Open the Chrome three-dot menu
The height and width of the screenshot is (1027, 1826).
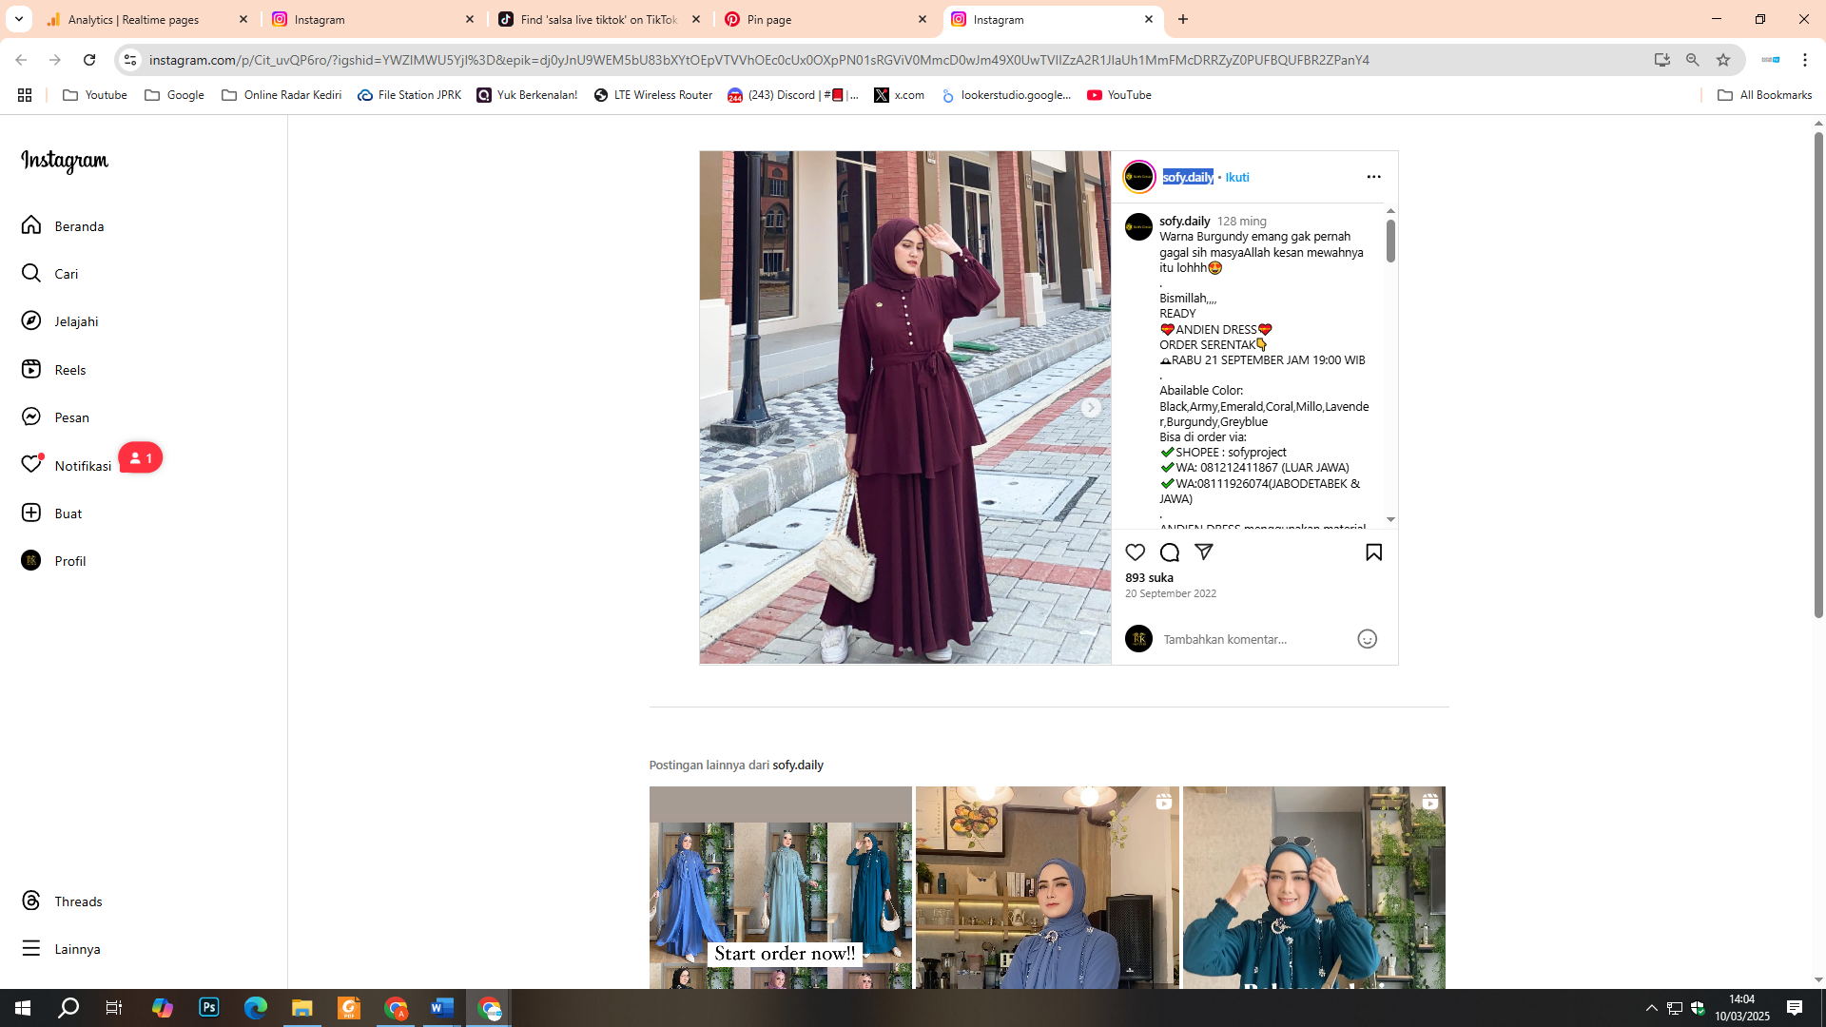coord(1805,60)
